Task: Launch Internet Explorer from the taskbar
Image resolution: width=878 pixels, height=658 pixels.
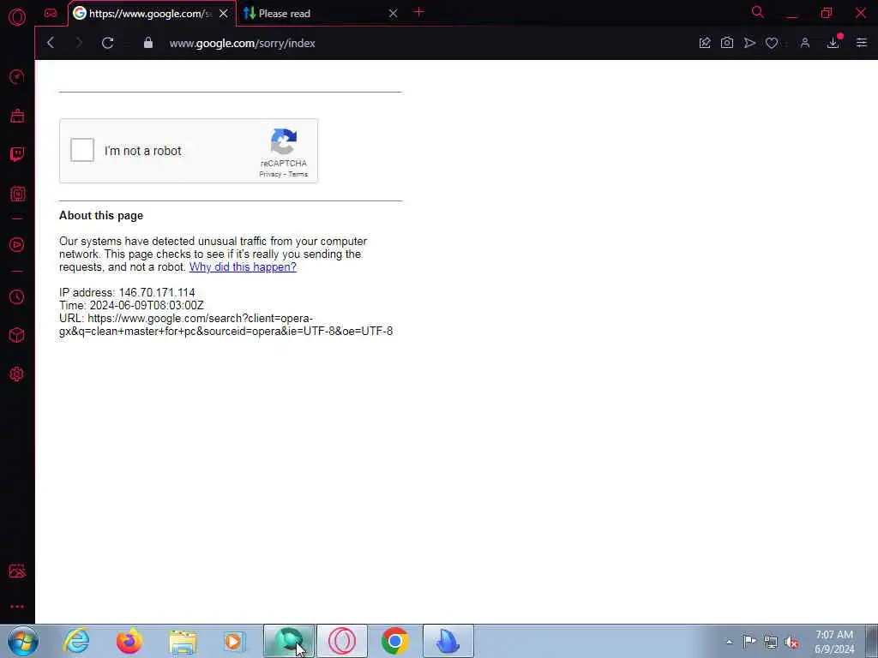Action: pyautogui.click(x=76, y=641)
